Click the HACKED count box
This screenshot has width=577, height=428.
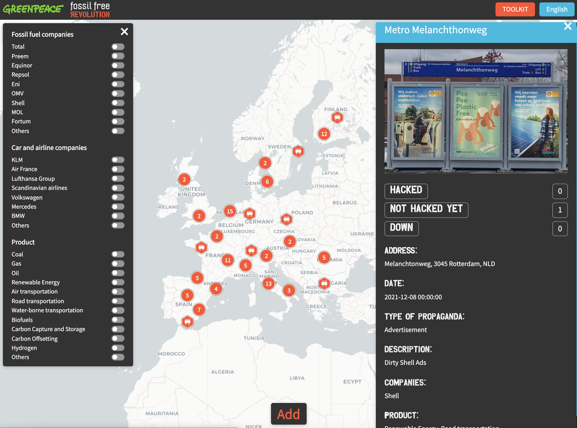tap(560, 191)
